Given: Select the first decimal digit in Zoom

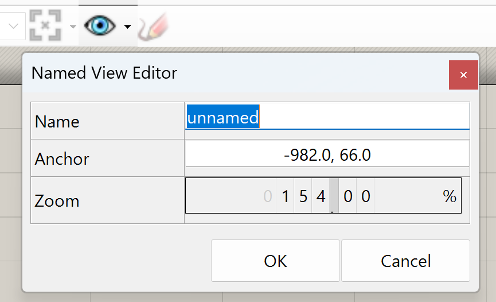Looking at the screenshot, I should (x=348, y=197).
